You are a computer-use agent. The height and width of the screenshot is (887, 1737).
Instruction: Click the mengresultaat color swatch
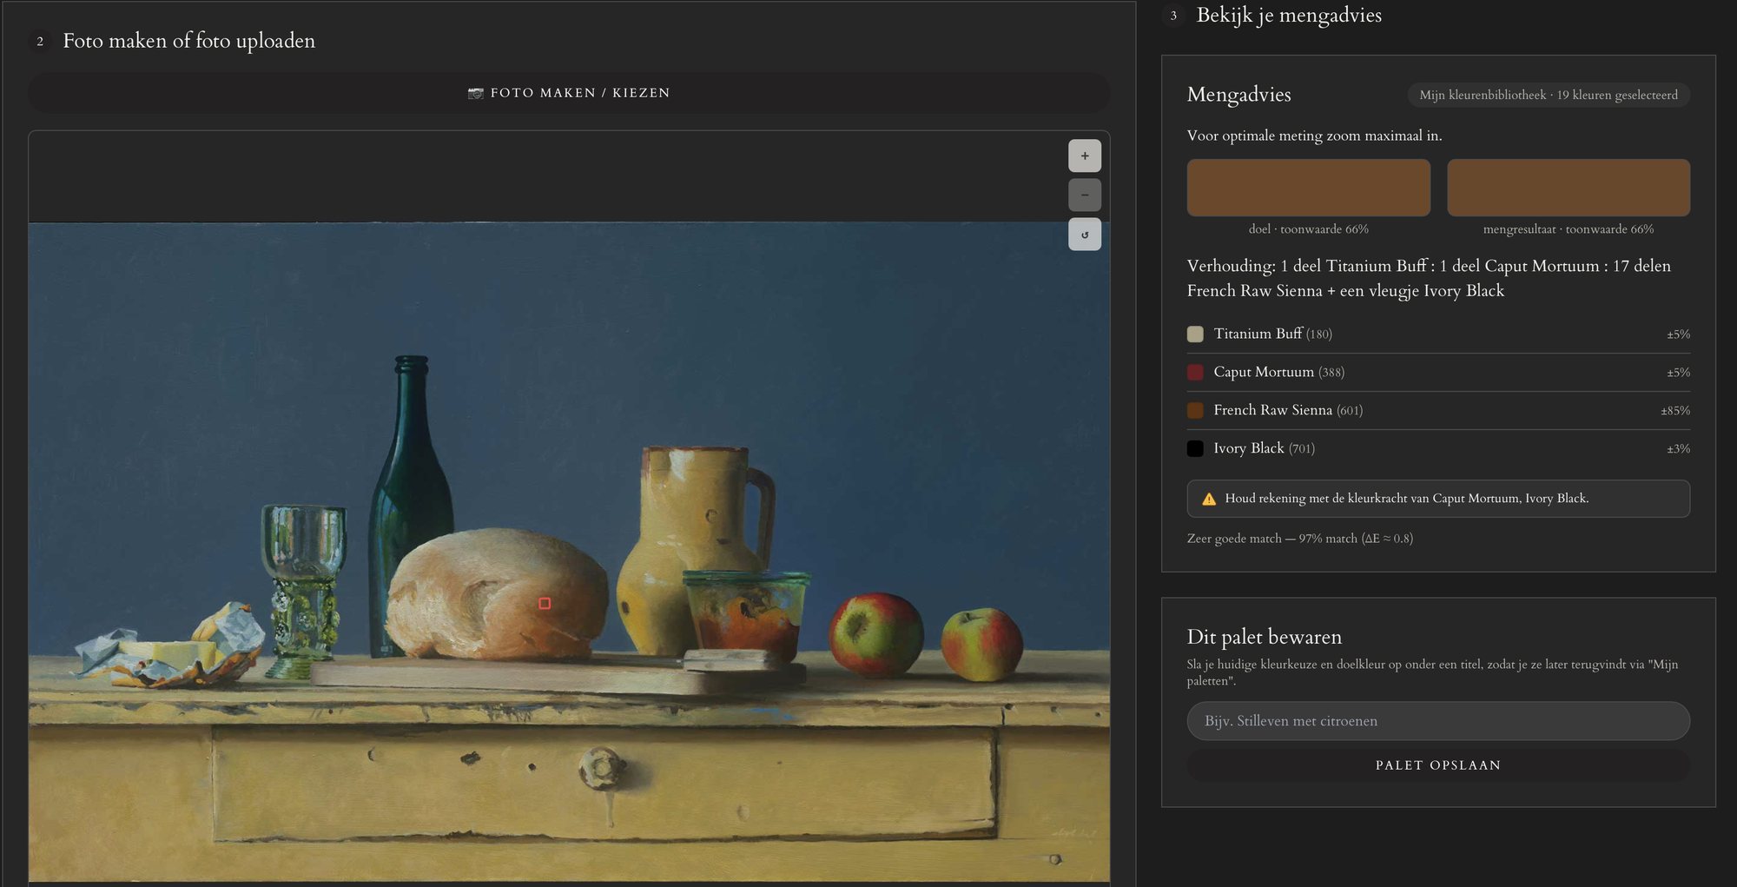[x=1569, y=188]
